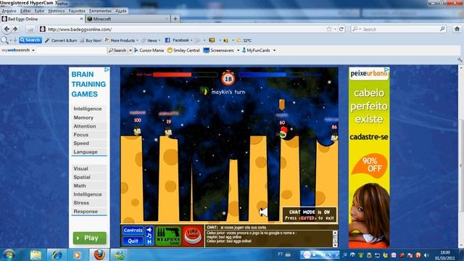Hit the red FIRE button

(193, 236)
